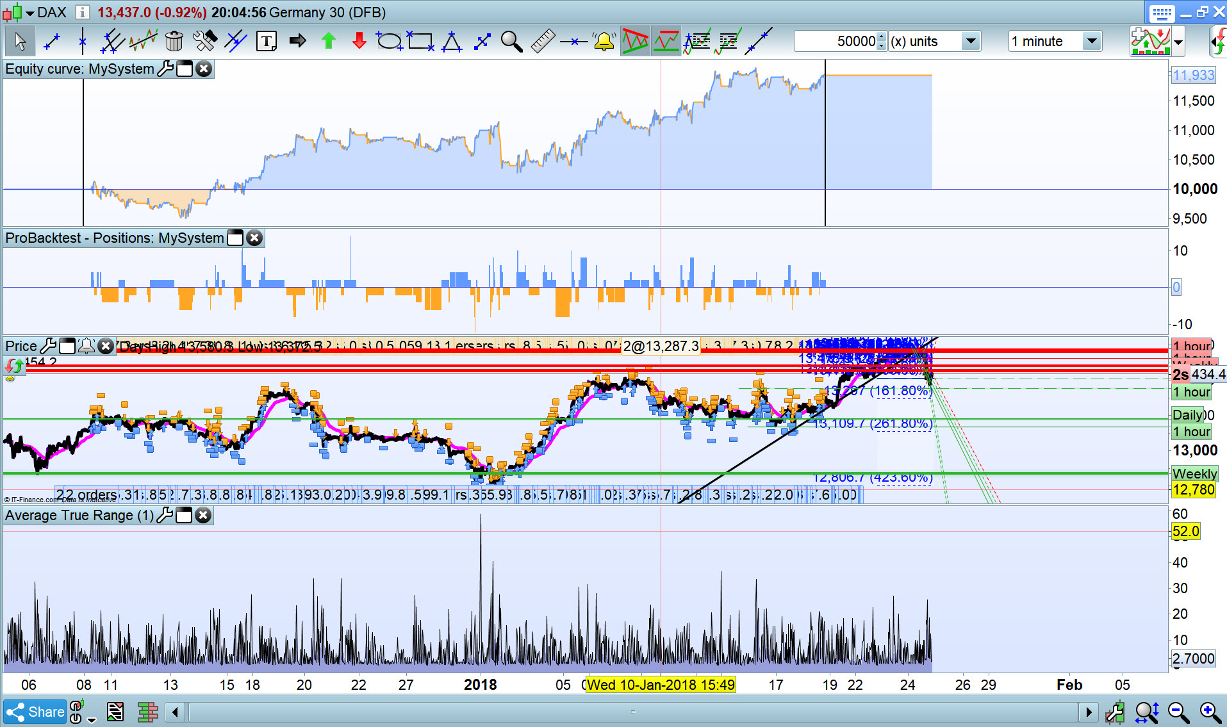Click the 50000 quantity input field
The height and width of the screenshot is (727, 1227).
pos(836,42)
